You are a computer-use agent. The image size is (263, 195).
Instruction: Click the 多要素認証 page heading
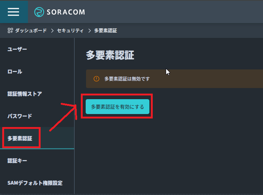(110, 55)
